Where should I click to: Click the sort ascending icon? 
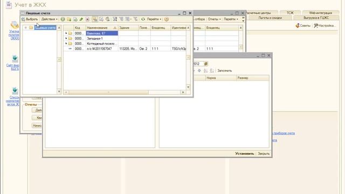coord(205,71)
